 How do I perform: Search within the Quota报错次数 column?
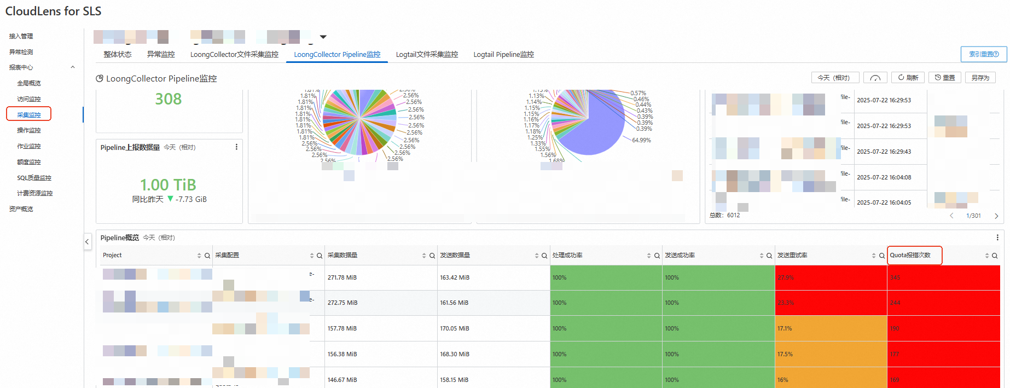coord(995,256)
